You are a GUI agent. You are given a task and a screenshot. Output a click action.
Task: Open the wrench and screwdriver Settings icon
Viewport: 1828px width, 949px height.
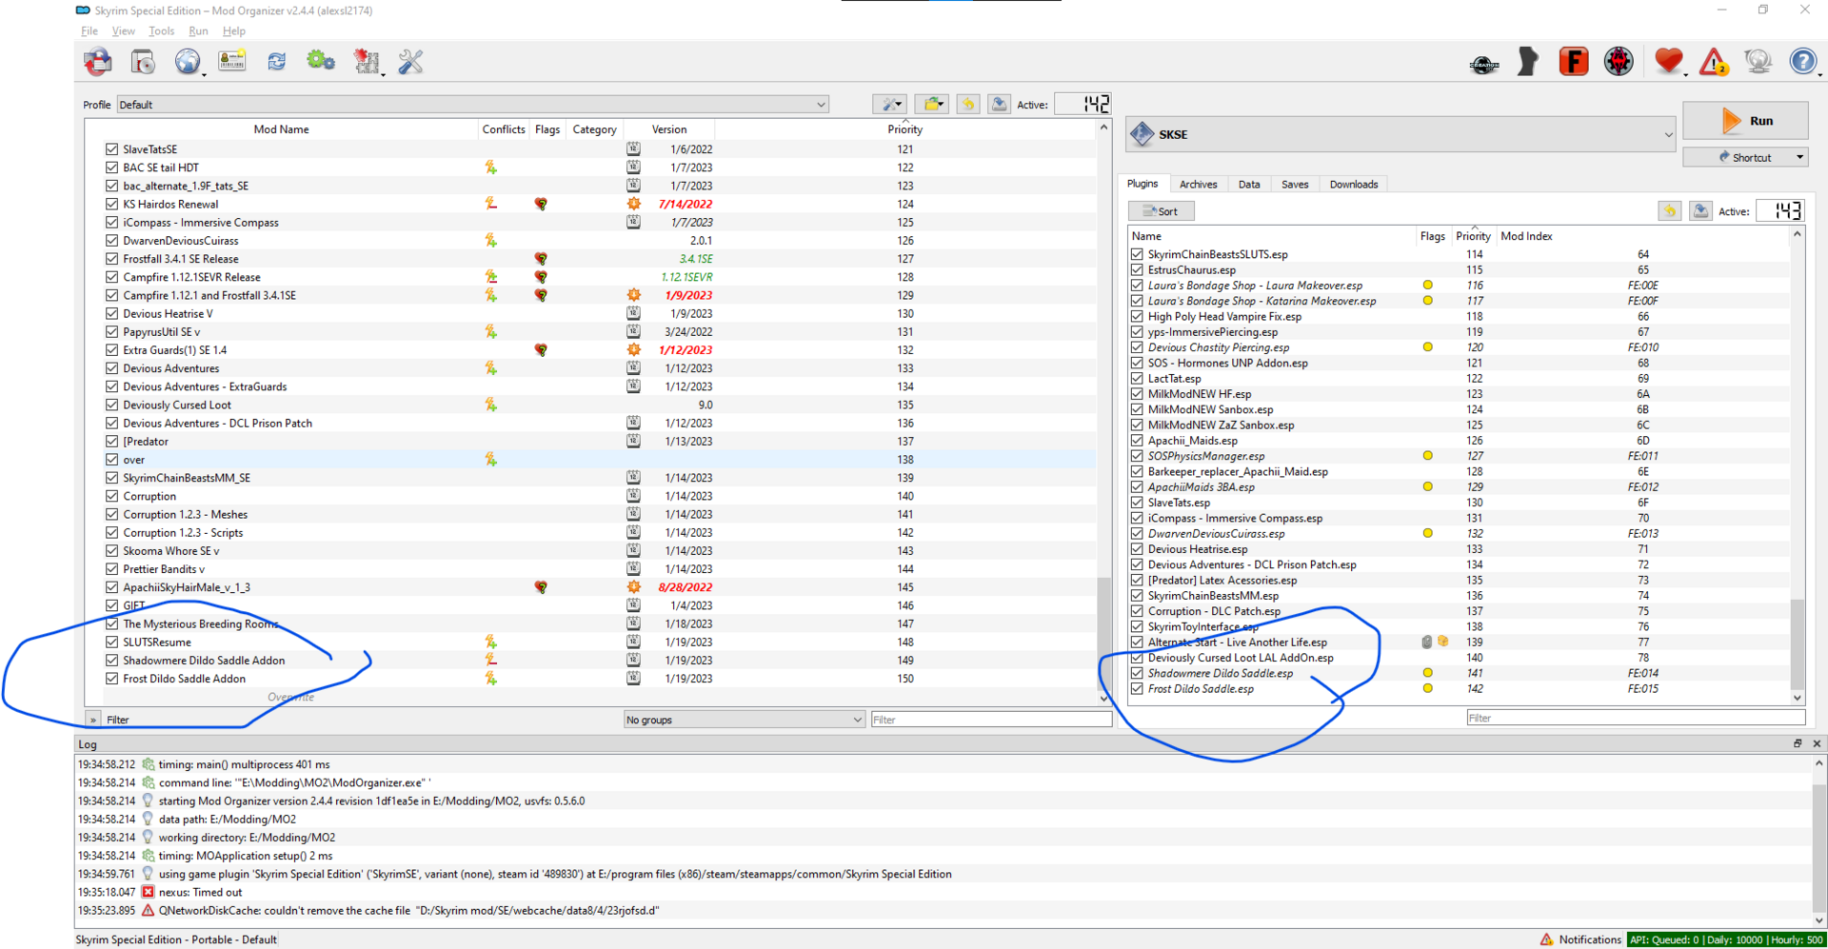pyautogui.click(x=410, y=62)
